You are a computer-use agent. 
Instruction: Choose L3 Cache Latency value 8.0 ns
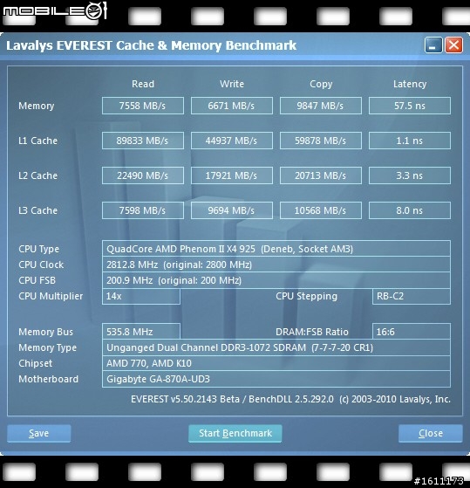pyautogui.click(x=410, y=210)
